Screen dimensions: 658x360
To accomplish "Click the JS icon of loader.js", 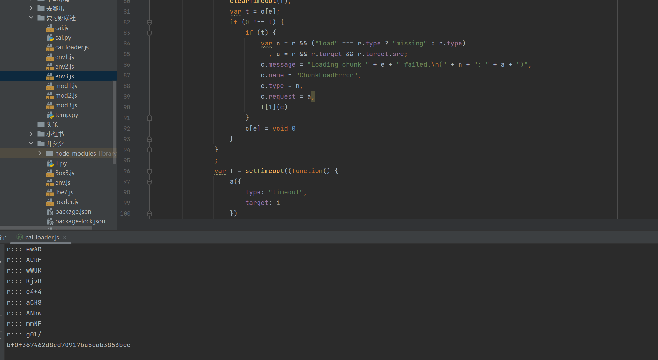I will tap(50, 202).
